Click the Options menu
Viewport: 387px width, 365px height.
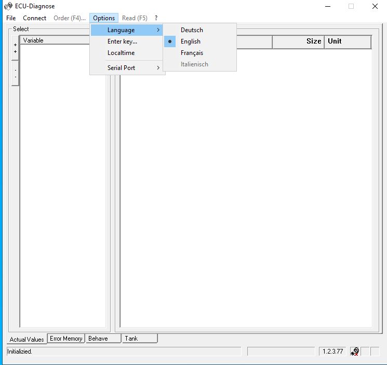(104, 18)
